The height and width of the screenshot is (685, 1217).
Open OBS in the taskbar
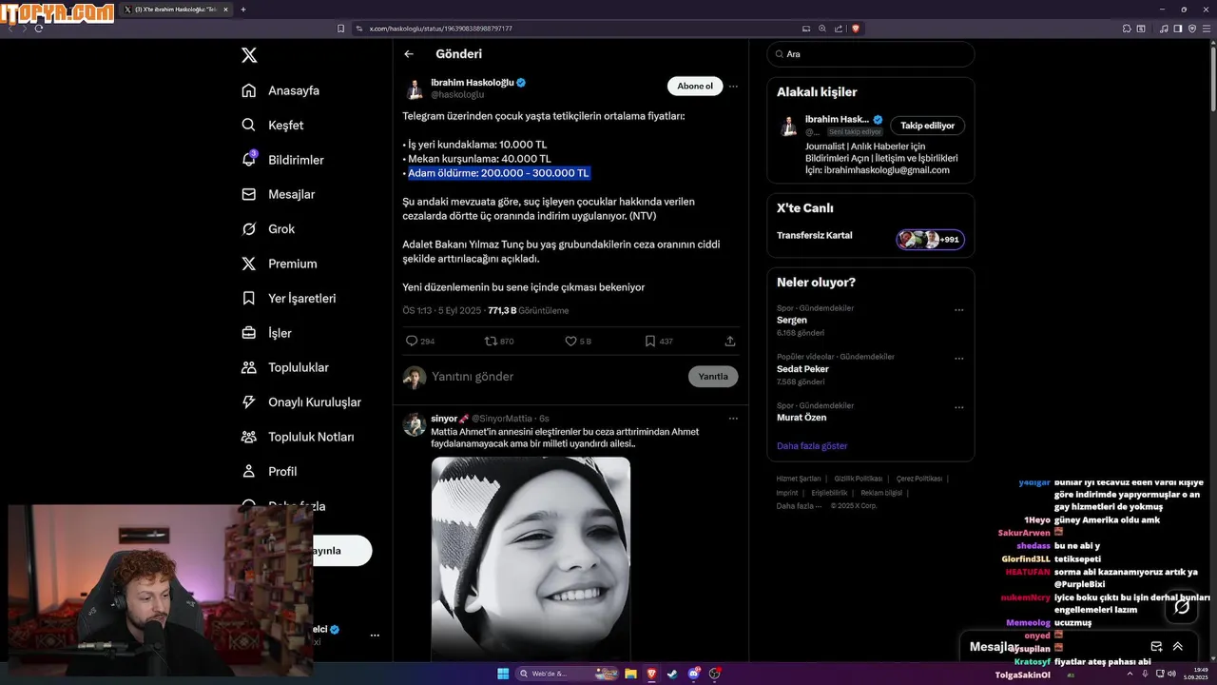point(714,674)
